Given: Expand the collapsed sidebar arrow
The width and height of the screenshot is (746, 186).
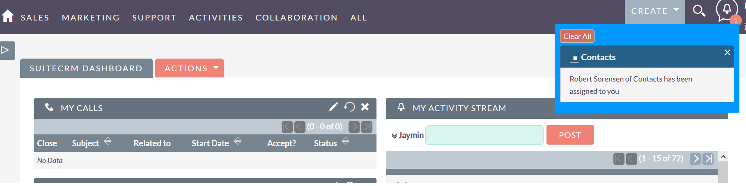Looking at the screenshot, I should 5,50.
